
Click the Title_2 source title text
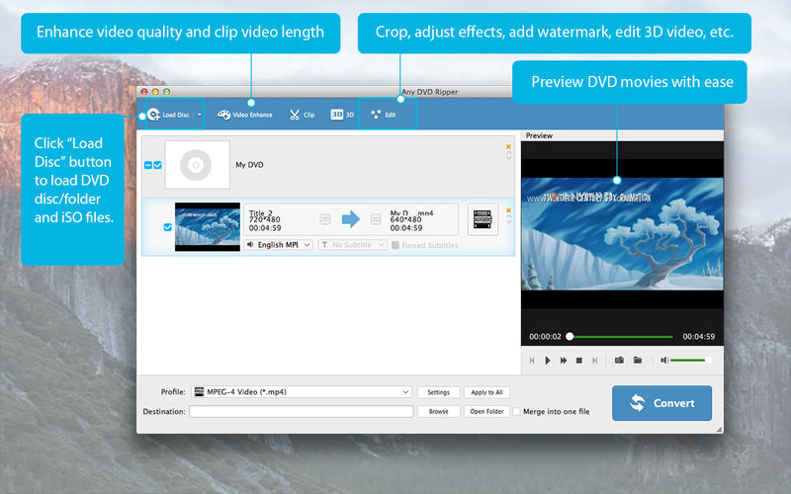(261, 213)
